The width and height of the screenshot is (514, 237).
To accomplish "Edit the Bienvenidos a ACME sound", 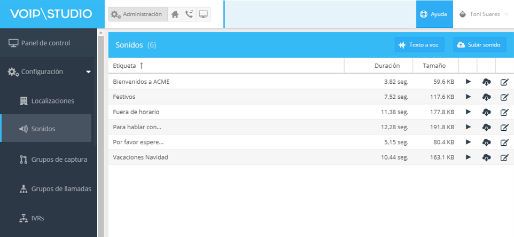I will click(x=504, y=82).
